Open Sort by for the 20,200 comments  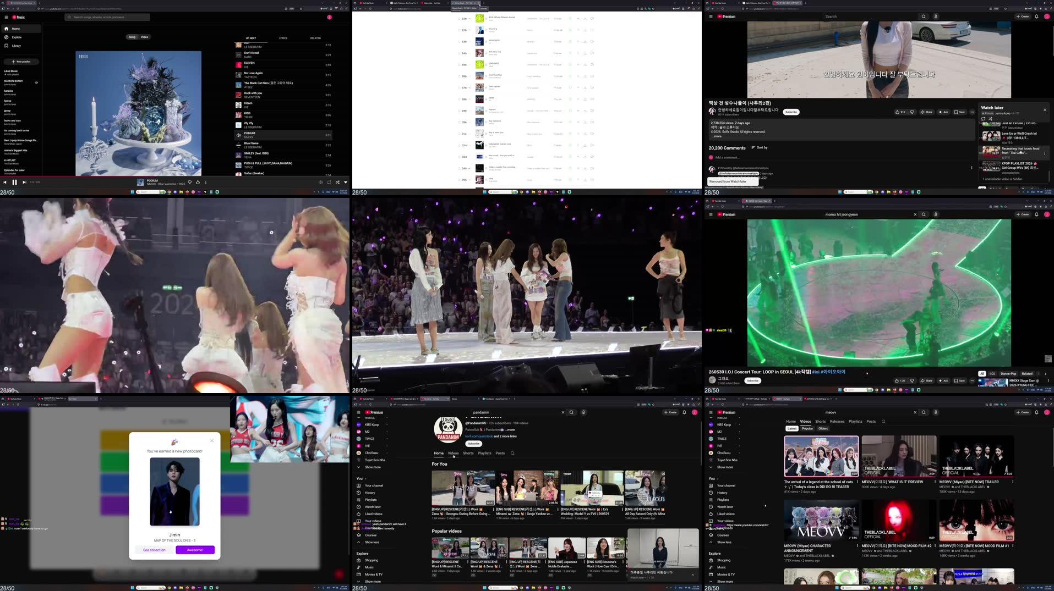coord(760,148)
